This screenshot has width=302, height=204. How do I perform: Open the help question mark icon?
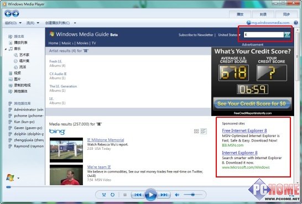[296, 23]
